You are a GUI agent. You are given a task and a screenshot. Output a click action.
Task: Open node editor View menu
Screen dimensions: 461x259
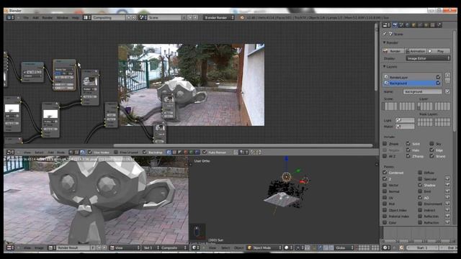[x=27, y=153]
